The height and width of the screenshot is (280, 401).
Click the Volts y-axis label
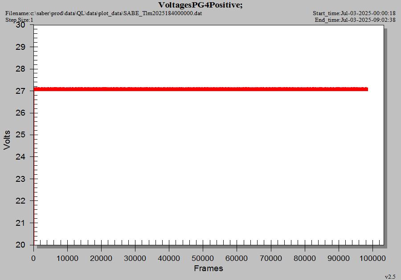point(7,140)
